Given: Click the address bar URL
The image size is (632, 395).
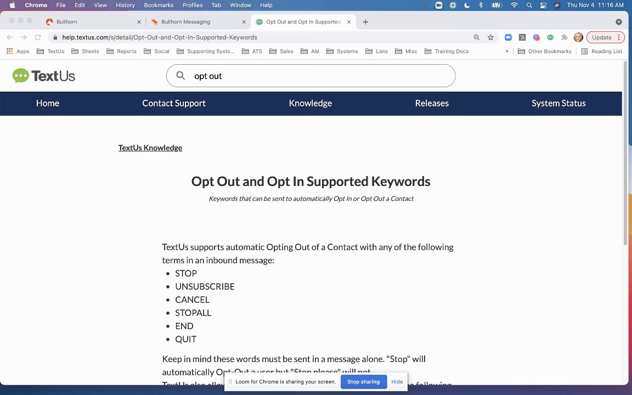Looking at the screenshot, I should point(160,37).
